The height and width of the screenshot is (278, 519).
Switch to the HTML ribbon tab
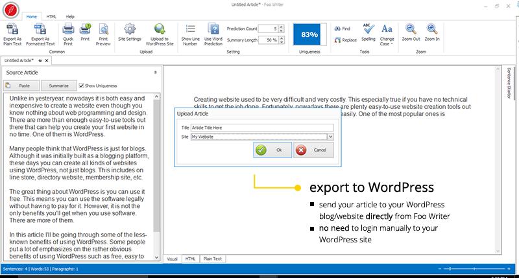(51, 16)
